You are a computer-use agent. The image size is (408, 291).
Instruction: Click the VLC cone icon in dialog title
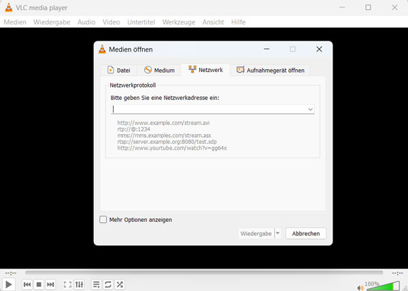[102, 50]
